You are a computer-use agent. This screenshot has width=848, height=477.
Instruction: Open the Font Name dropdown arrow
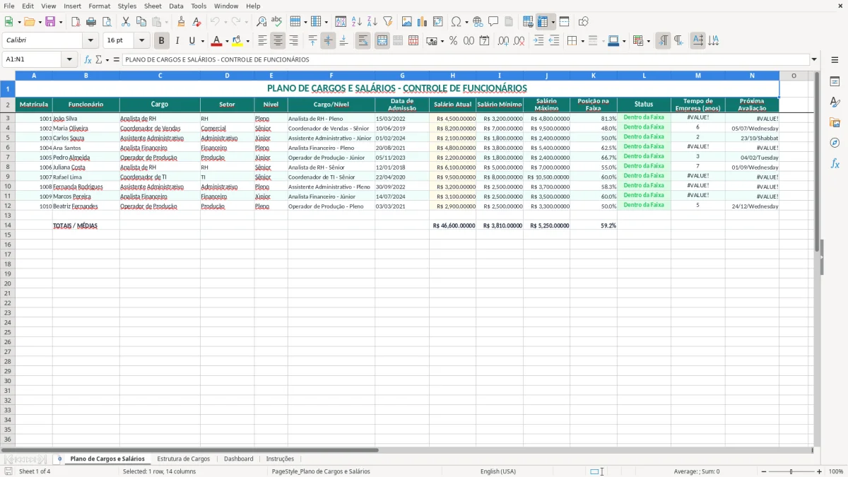click(x=90, y=41)
